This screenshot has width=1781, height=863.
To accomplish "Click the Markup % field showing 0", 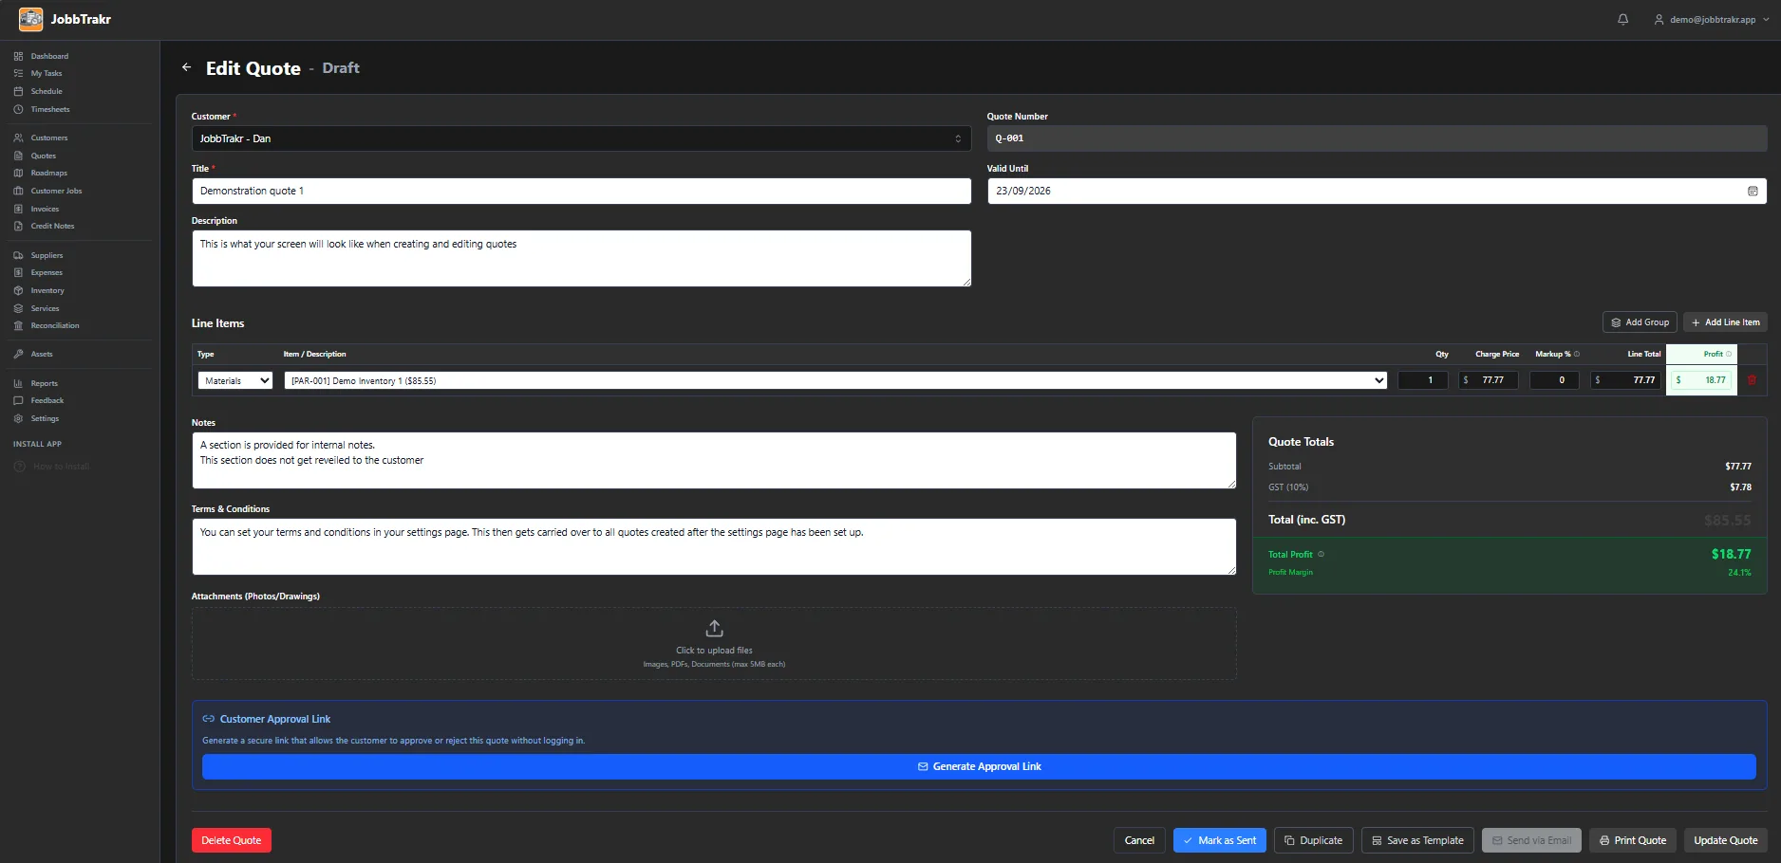I will click(x=1554, y=380).
